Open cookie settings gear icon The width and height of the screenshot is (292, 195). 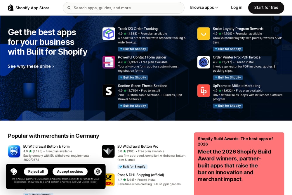pyautogui.click(x=98, y=172)
